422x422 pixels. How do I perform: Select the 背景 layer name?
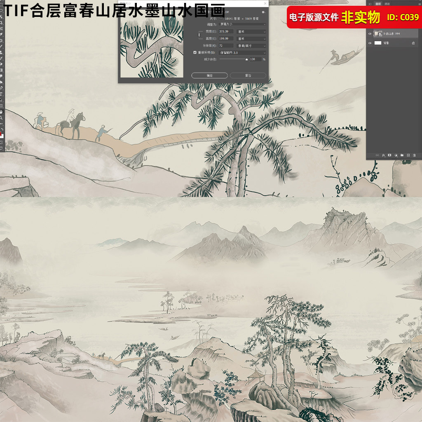(386, 43)
